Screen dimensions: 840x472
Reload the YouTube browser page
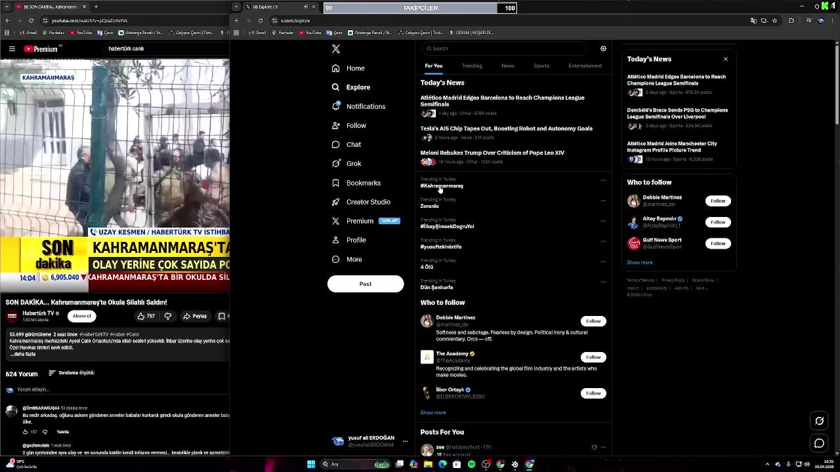[x=31, y=20]
